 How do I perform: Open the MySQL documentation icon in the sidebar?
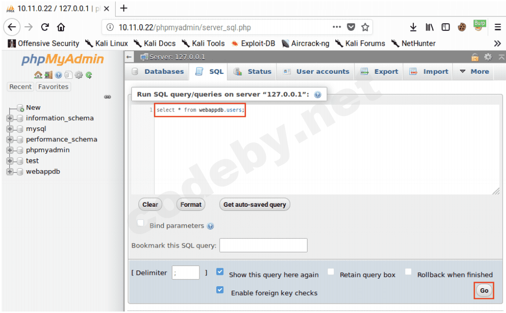click(x=68, y=75)
